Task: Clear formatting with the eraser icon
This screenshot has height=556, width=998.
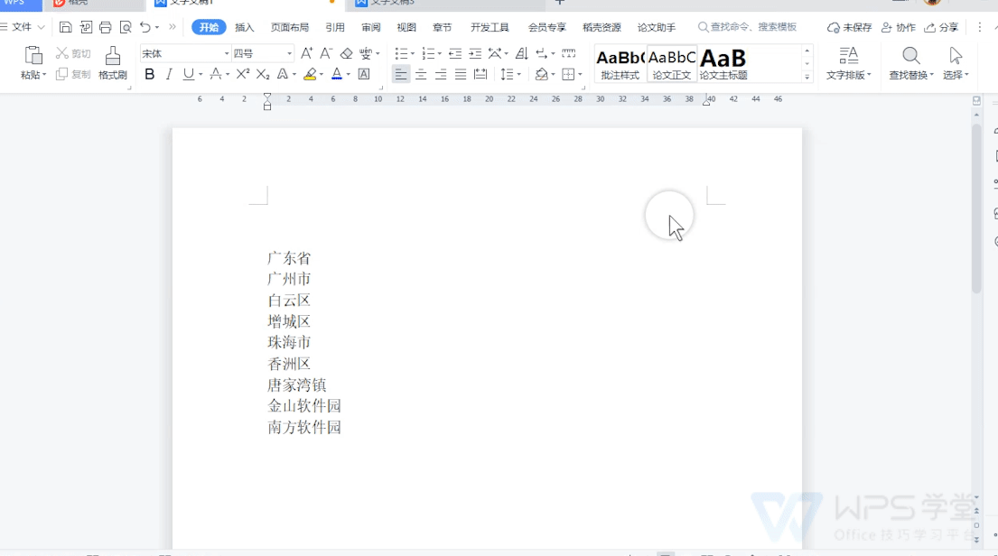Action: tap(346, 52)
